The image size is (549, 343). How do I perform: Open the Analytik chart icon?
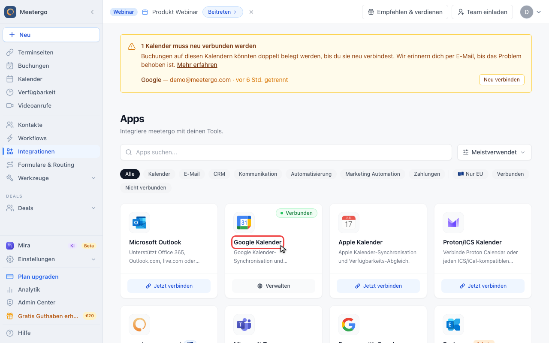pos(10,289)
